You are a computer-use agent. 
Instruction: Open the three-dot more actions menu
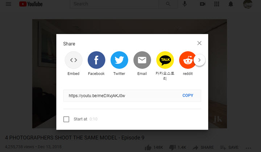(248, 148)
